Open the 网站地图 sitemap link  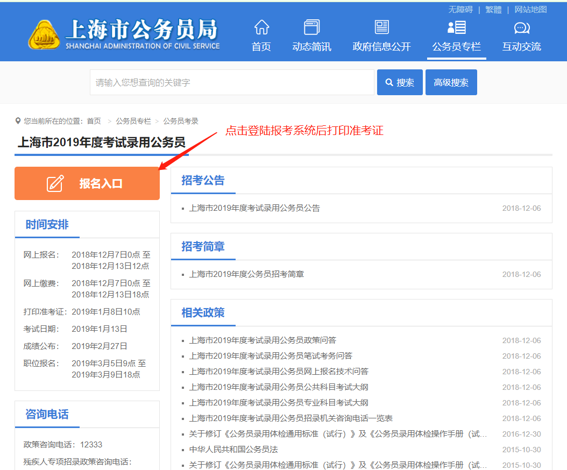530,9
